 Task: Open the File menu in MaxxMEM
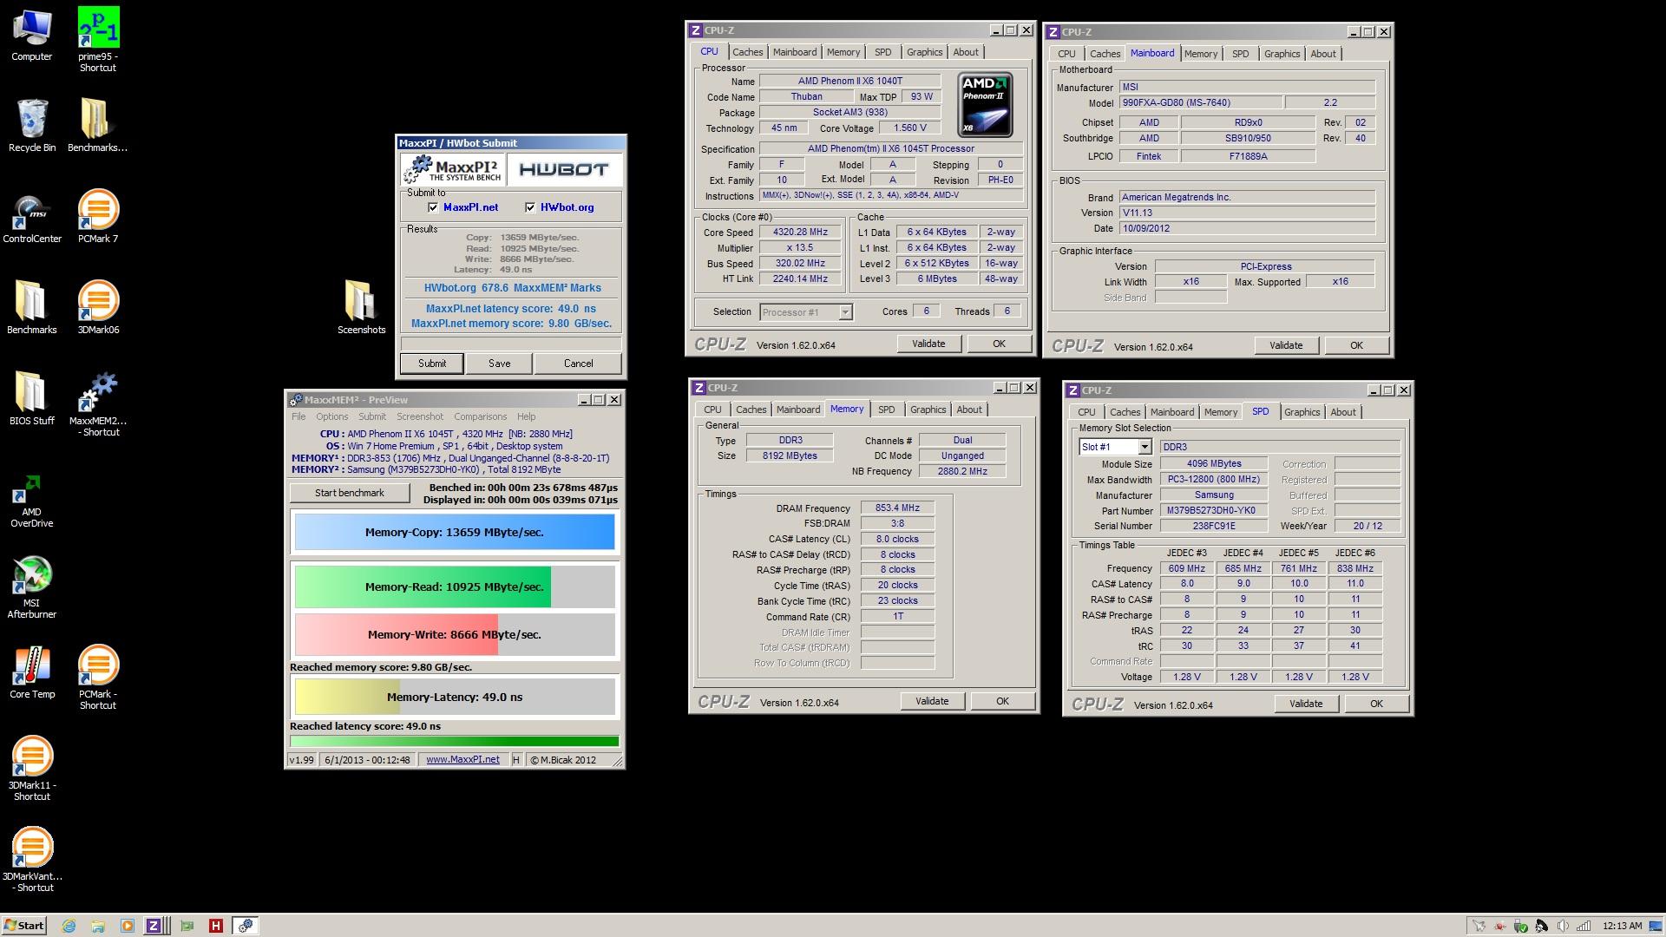pos(298,416)
